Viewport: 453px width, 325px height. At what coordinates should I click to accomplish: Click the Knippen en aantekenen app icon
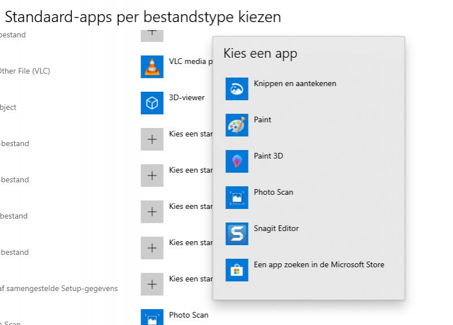237,89
